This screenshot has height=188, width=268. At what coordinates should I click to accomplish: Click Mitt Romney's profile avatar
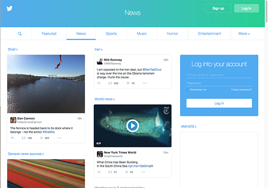(x=100, y=61)
